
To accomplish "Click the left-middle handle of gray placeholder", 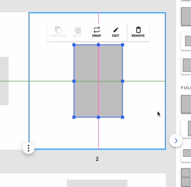I will [74, 81].
